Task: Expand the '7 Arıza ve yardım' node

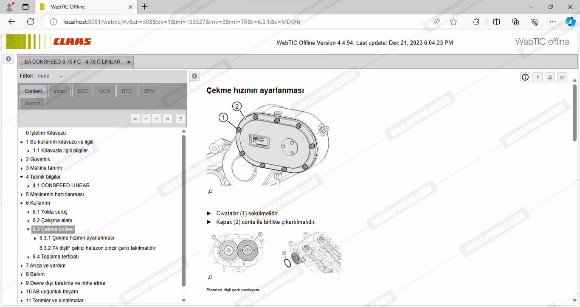Action: pos(22,266)
